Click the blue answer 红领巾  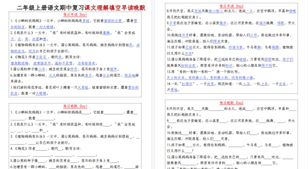pos(187,84)
